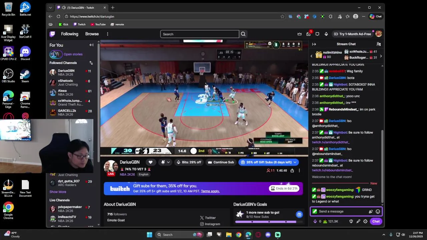Click Bits diamond balance in chat footer

[x=317, y=221]
